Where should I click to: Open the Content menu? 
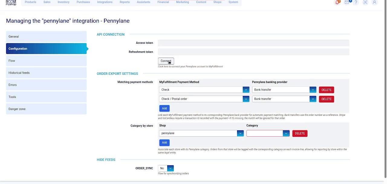point(201,2)
